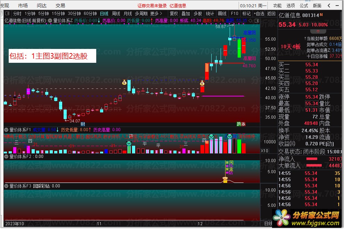This screenshot has width=345, height=229.
Task: Expand 更多 period options
Action: pos(156,14)
